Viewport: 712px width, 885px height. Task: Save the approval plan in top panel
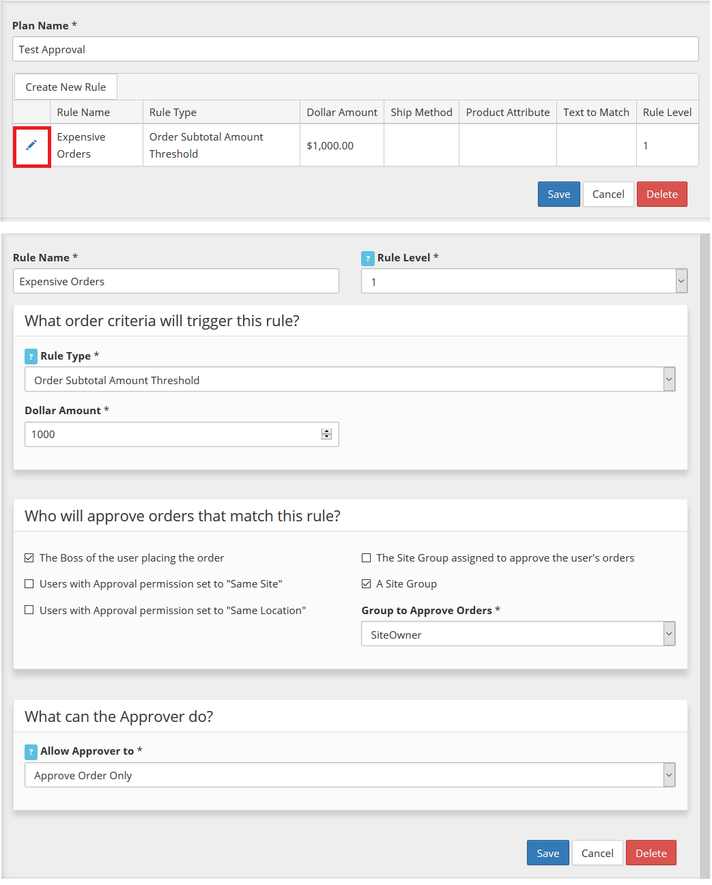pyautogui.click(x=558, y=194)
